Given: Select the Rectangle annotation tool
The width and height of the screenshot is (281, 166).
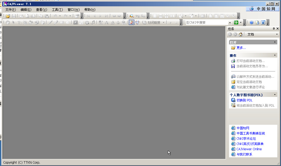Looking at the screenshot, I should pyautogui.click(x=62, y=22).
